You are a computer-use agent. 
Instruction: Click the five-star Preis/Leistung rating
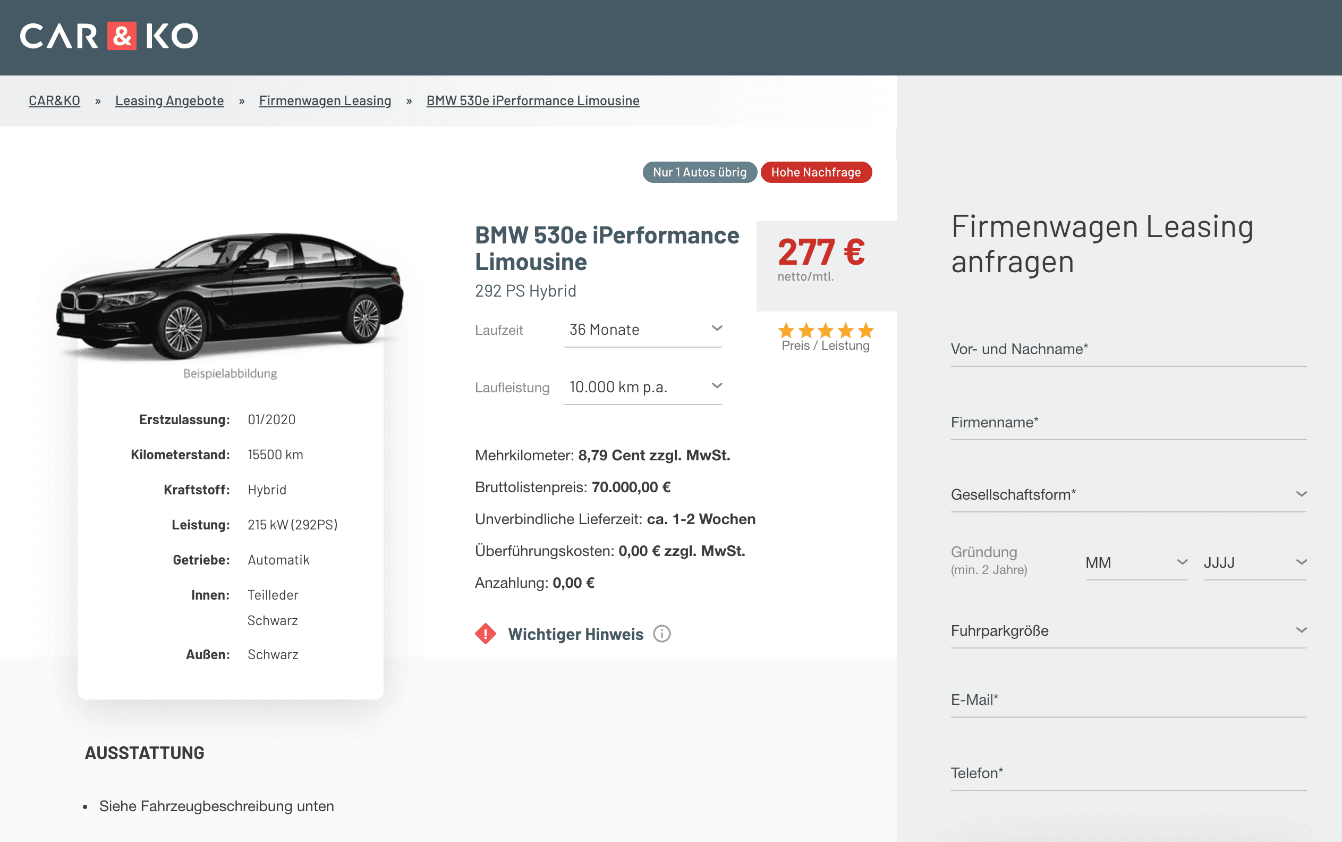point(826,331)
